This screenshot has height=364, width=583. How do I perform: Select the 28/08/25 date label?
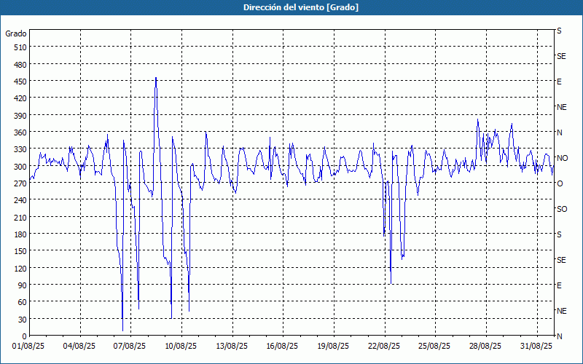point(485,347)
